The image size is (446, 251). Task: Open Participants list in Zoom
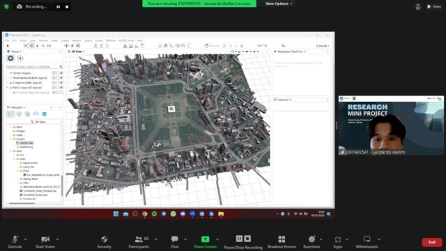pos(139,242)
